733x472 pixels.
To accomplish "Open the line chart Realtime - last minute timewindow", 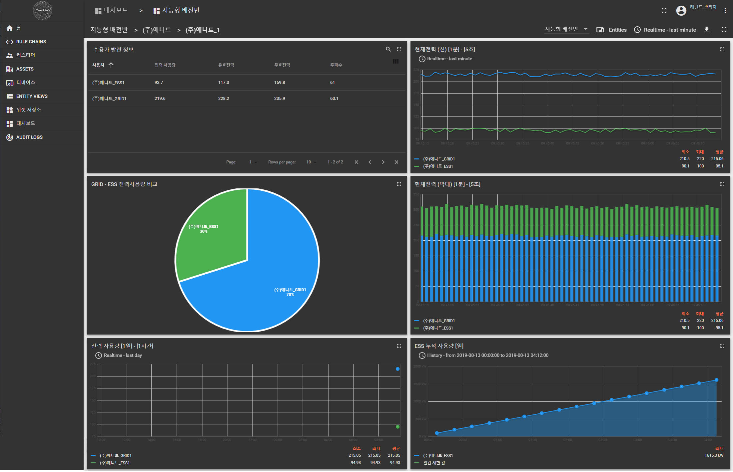I will click(x=445, y=59).
